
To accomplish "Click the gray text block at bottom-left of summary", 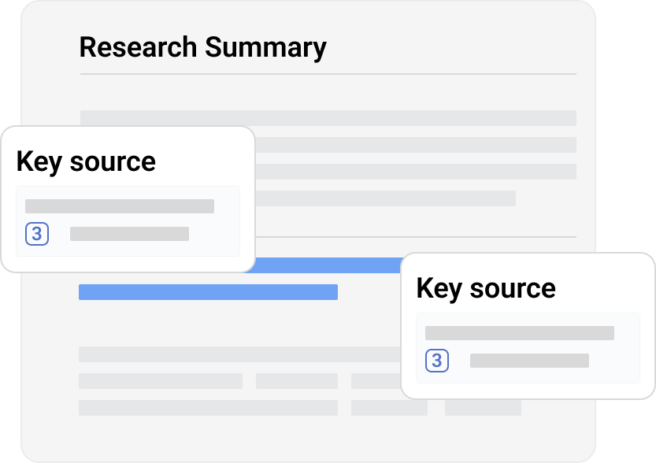I will click(209, 408).
